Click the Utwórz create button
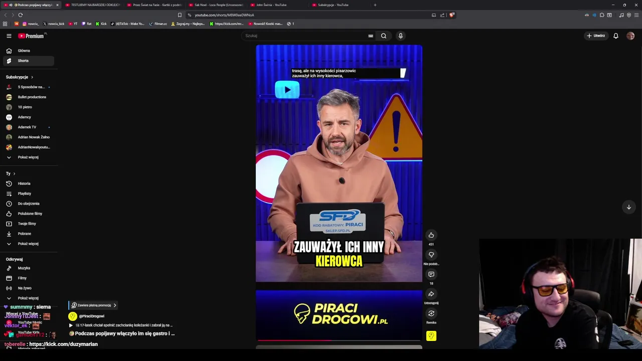The image size is (642, 361). [596, 36]
